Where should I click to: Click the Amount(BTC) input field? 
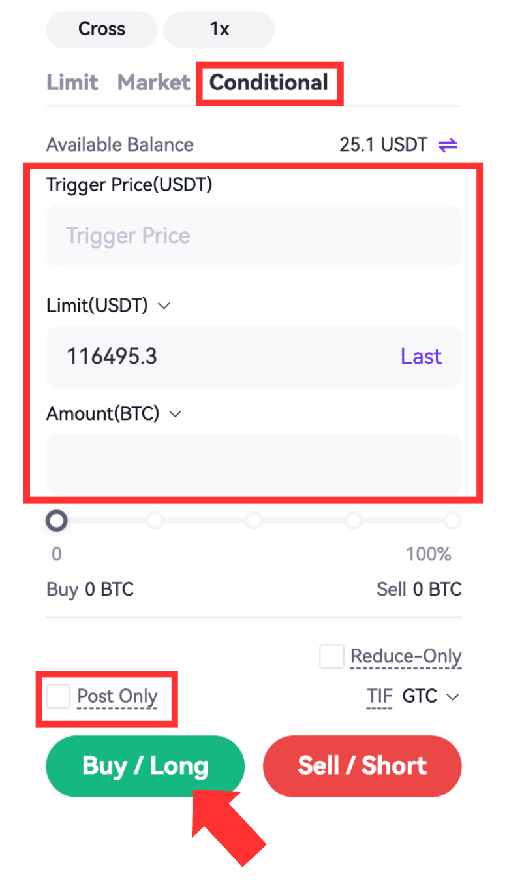click(253, 464)
